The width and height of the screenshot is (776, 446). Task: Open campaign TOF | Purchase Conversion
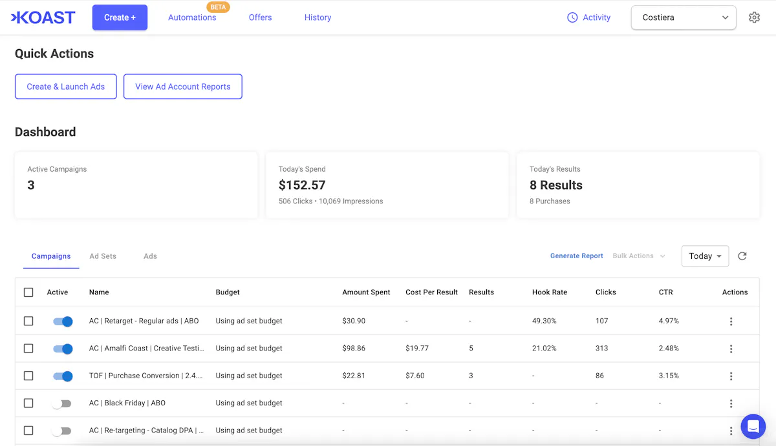click(x=146, y=376)
